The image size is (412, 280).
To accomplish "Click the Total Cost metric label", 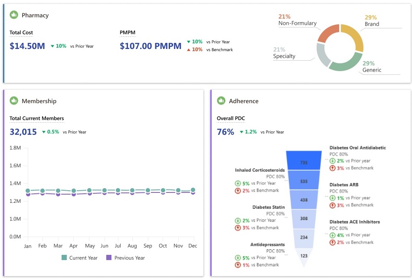I will click(21, 33).
